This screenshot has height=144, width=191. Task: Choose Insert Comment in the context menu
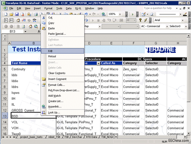click(62, 79)
